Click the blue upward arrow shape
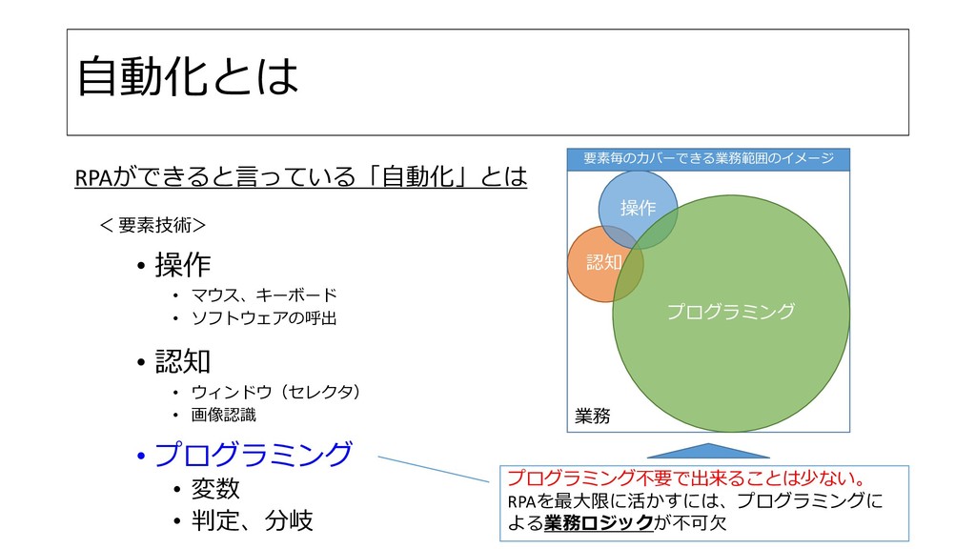 [x=708, y=451]
